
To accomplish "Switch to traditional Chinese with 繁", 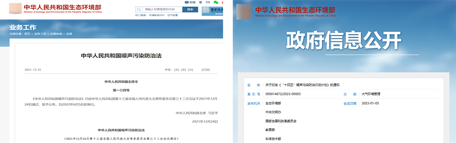I will pyautogui.click(x=200, y=2).
